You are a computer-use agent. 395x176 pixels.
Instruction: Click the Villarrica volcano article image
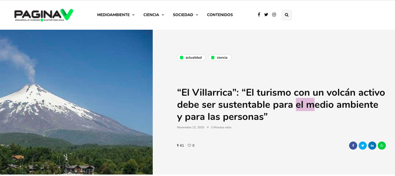click(76, 102)
